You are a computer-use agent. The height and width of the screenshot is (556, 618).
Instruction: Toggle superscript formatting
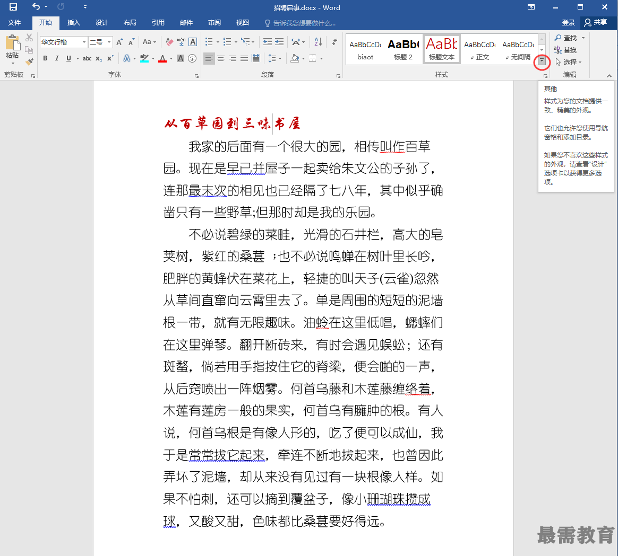click(x=110, y=58)
